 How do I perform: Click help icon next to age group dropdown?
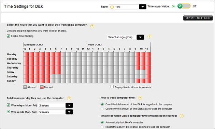[x=149, y=37]
